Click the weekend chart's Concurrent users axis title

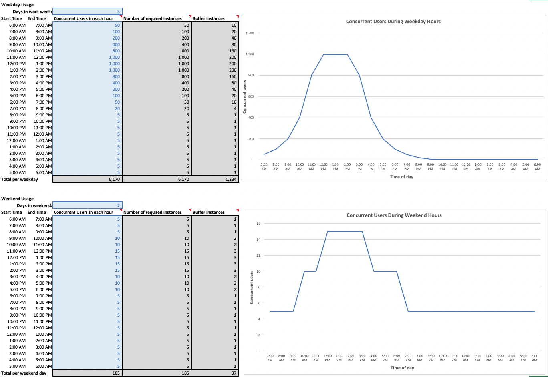(x=252, y=287)
